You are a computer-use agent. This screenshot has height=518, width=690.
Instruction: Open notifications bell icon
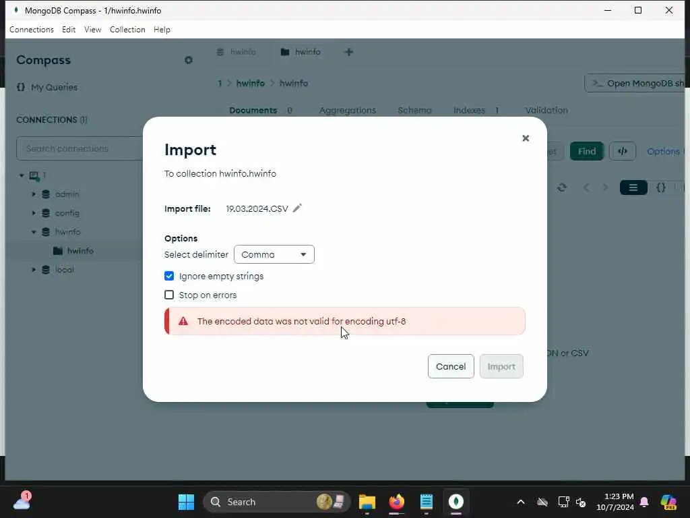(644, 502)
